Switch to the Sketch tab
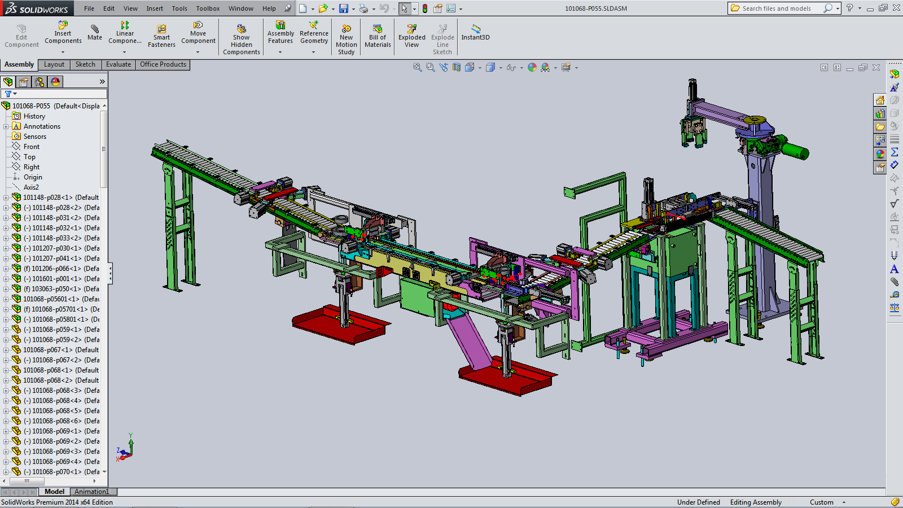Viewport: 903px width, 508px height. tap(85, 64)
